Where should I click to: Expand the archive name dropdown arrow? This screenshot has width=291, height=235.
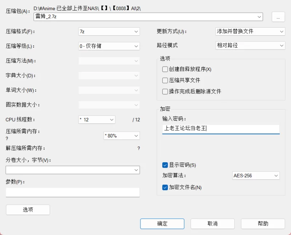click(x=259, y=17)
